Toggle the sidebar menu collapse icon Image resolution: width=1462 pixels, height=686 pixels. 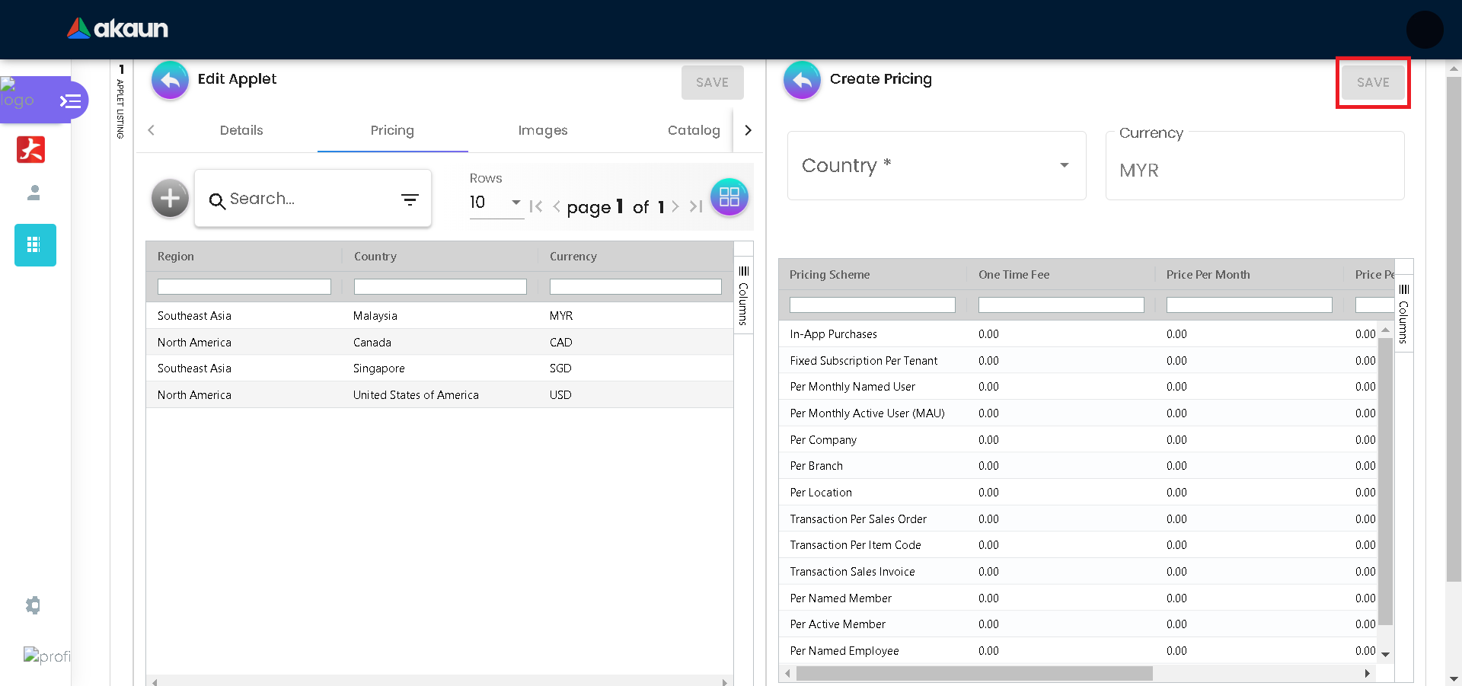tap(71, 101)
